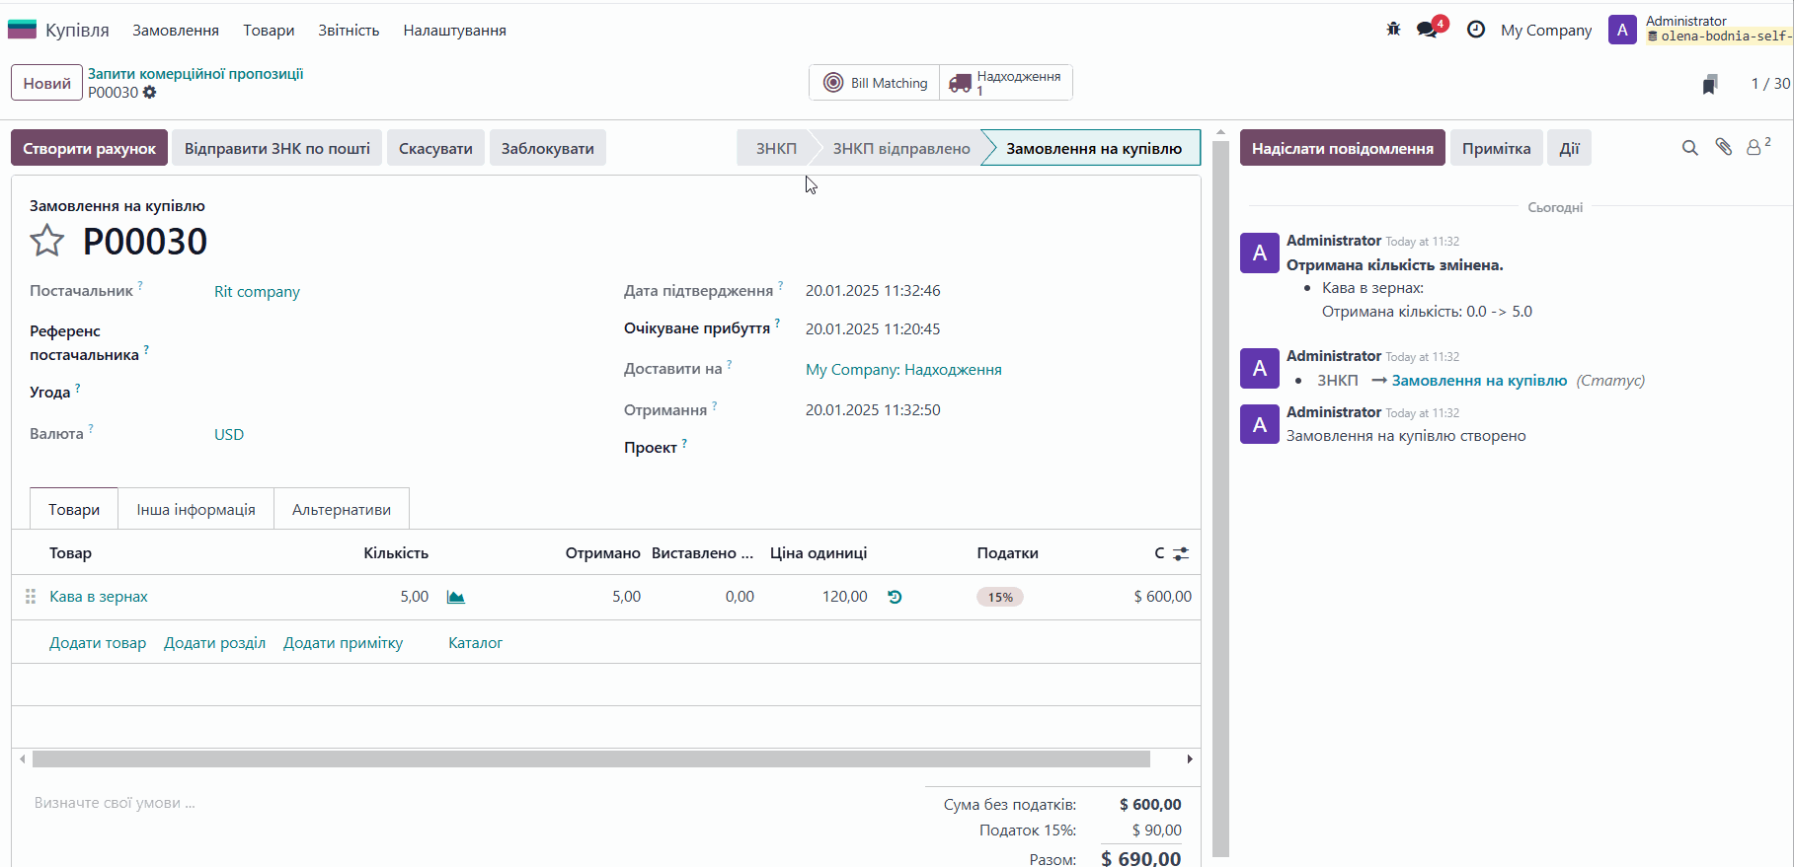Viewport: 1794px width, 867px height.
Task: Click the paperclip attachments icon
Action: [x=1723, y=147]
